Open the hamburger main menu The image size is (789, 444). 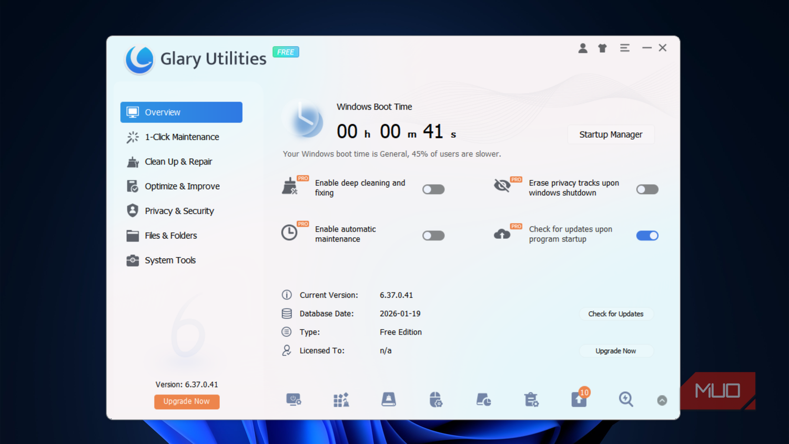625,48
